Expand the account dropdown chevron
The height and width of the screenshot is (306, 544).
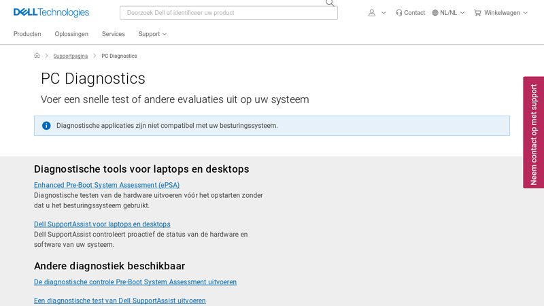coord(384,12)
